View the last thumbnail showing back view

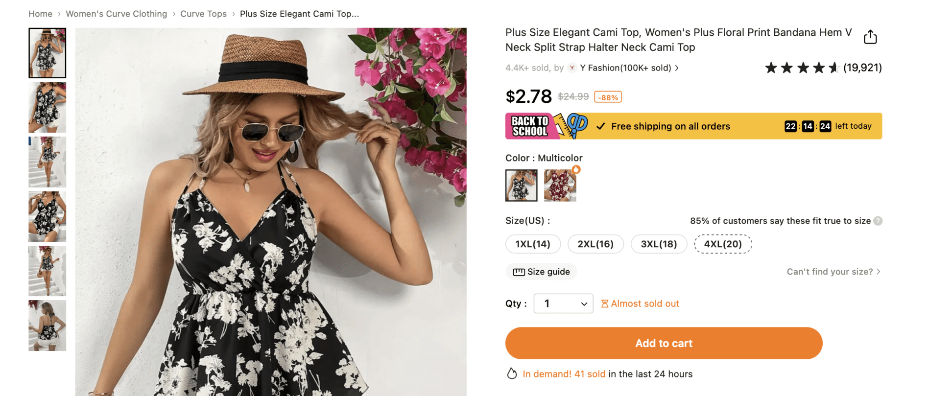point(47,326)
